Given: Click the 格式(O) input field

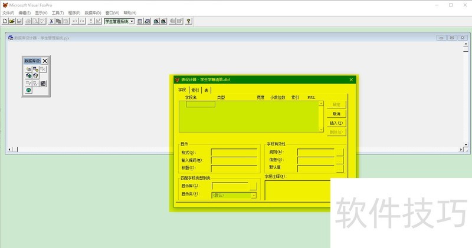Looking at the screenshot, I should [x=234, y=153].
